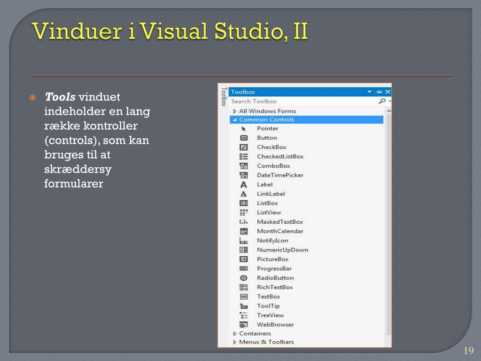Screen dimensions: 481x361
Task: Select the NumericUpDown icon
Action: [244, 250]
